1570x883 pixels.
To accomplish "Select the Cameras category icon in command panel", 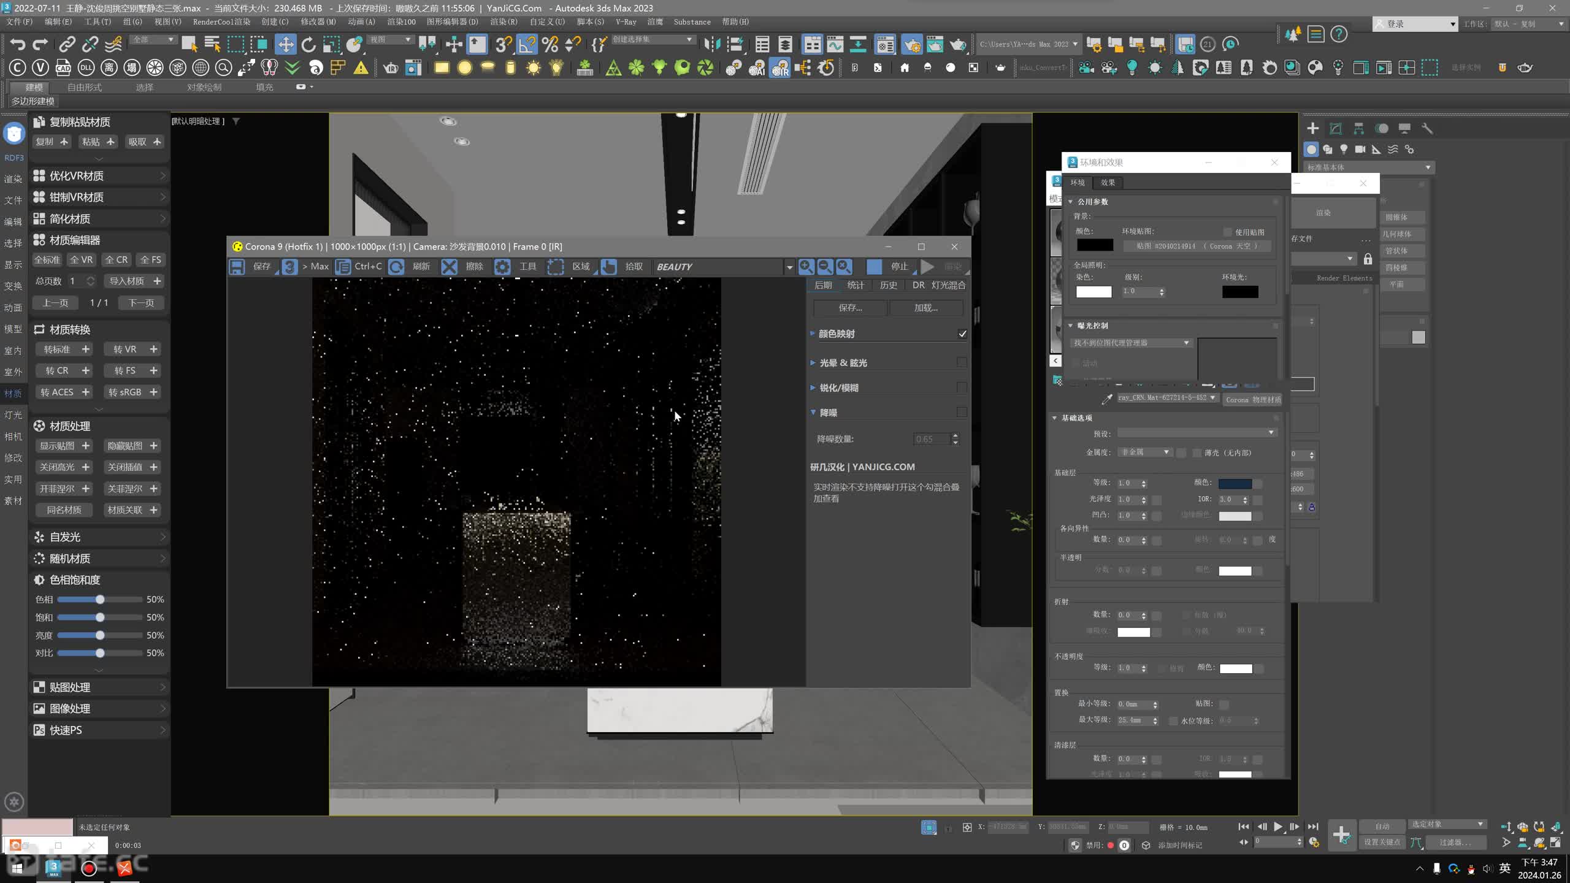I will tap(1360, 149).
